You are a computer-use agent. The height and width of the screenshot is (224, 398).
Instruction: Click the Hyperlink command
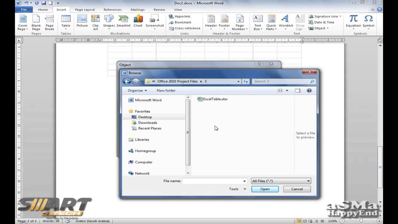180,16
